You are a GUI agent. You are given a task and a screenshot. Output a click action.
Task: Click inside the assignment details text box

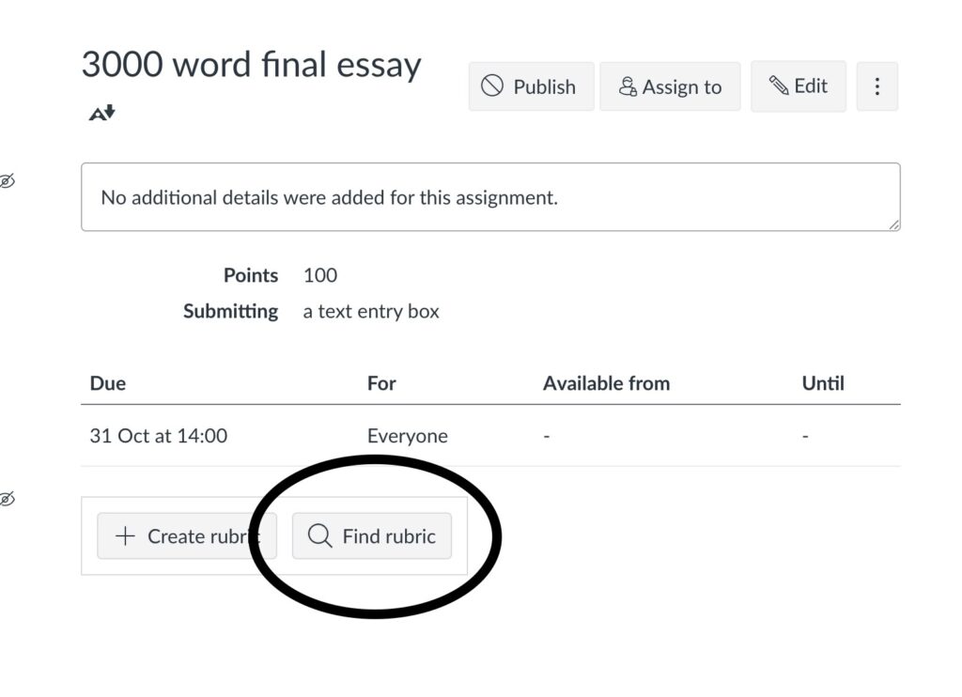[x=489, y=197]
